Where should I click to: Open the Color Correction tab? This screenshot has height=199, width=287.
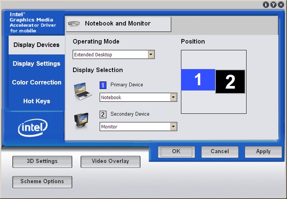37,82
